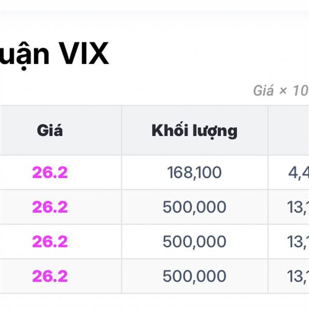Select the 26.2 price in last row
309x309 pixels.
(x=50, y=276)
